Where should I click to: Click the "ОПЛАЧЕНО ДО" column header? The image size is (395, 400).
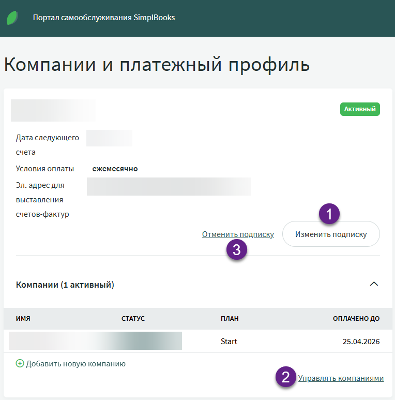tap(356, 319)
